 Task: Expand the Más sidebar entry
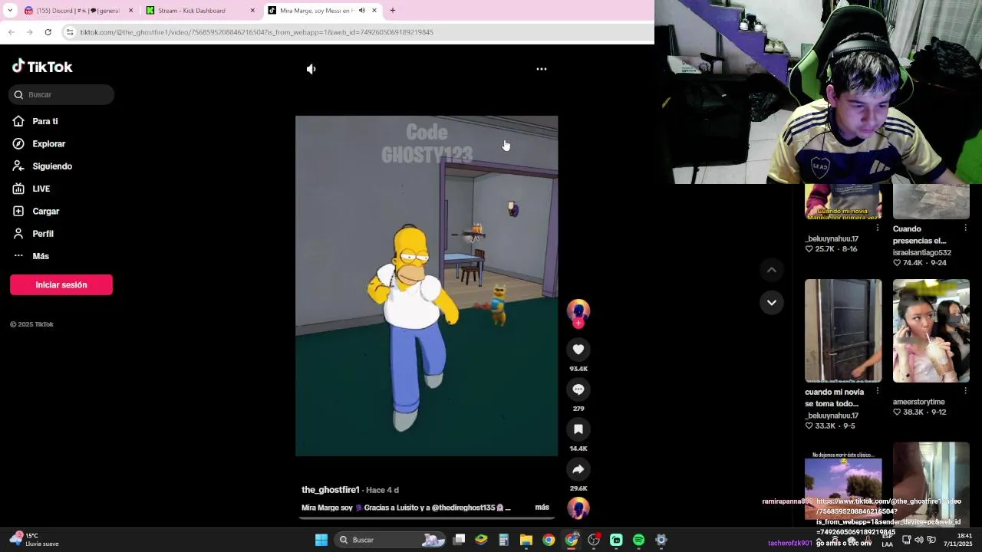(40, 256)
